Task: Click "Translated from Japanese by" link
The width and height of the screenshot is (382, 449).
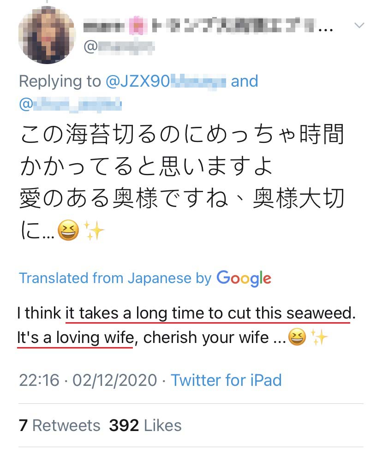Action: click(x=115, y=278)
